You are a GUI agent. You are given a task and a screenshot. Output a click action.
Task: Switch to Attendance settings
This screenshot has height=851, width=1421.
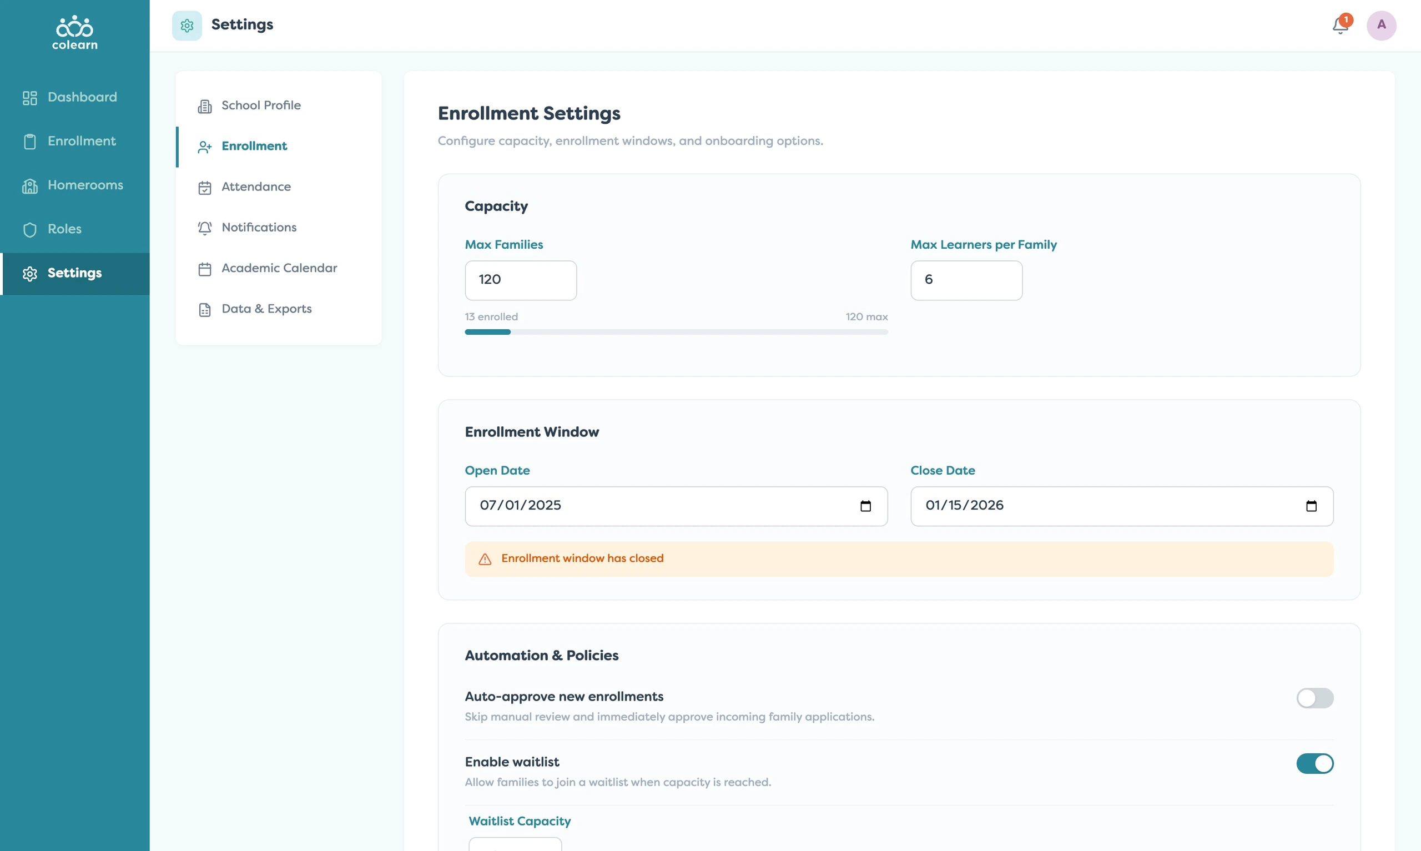point(279,187)
